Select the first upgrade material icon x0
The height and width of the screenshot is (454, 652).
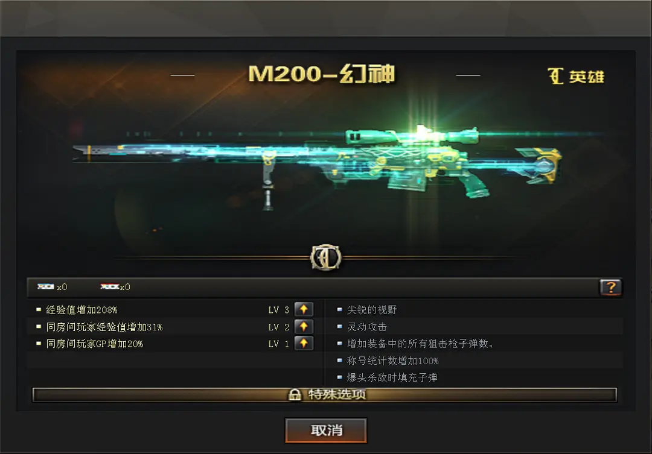click(x=45, y=286)
